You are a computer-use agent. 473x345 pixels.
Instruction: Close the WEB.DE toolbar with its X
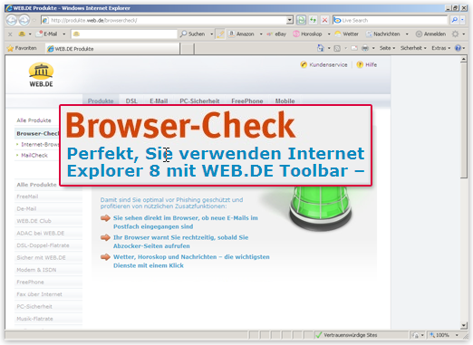coord(10,34)
